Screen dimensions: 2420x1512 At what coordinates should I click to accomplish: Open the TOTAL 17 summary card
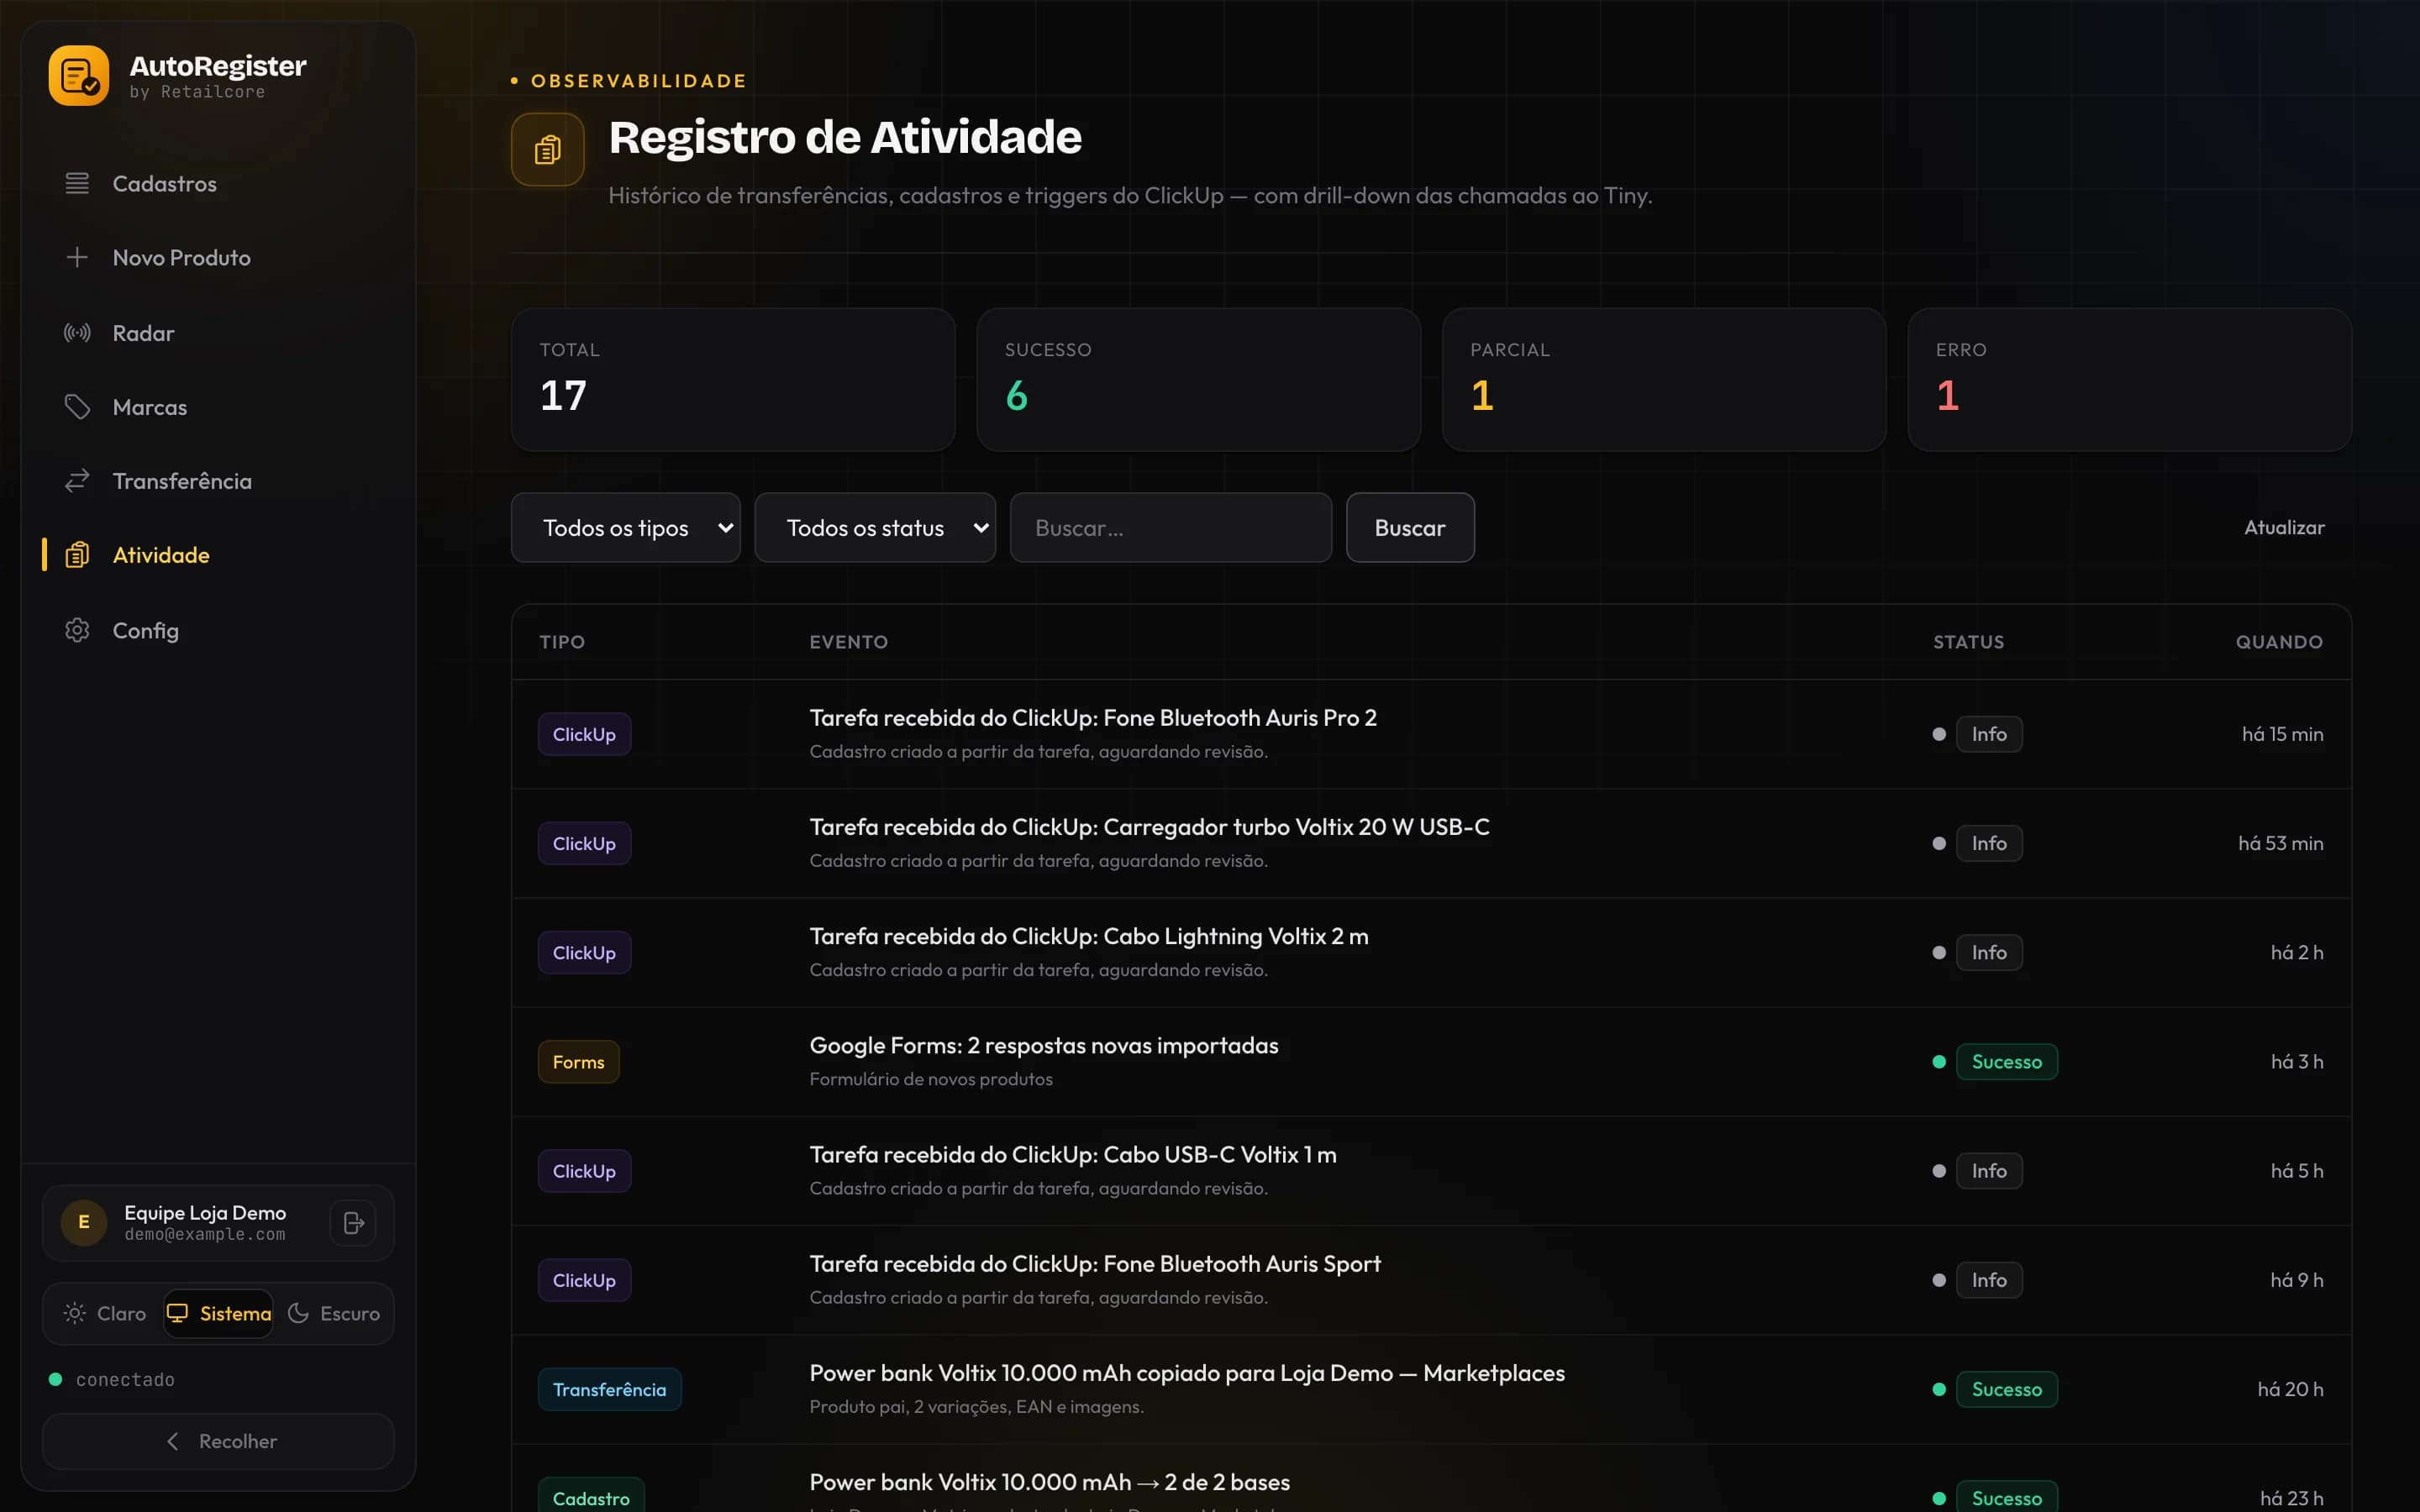733,379
